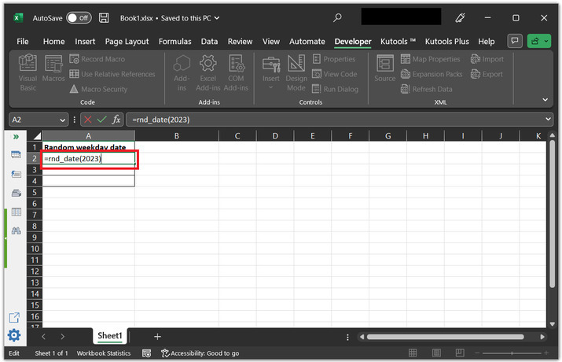Open the Name Box dropdown
The width and height of the screenshot is (562, 362).
(x=62, y=120)
